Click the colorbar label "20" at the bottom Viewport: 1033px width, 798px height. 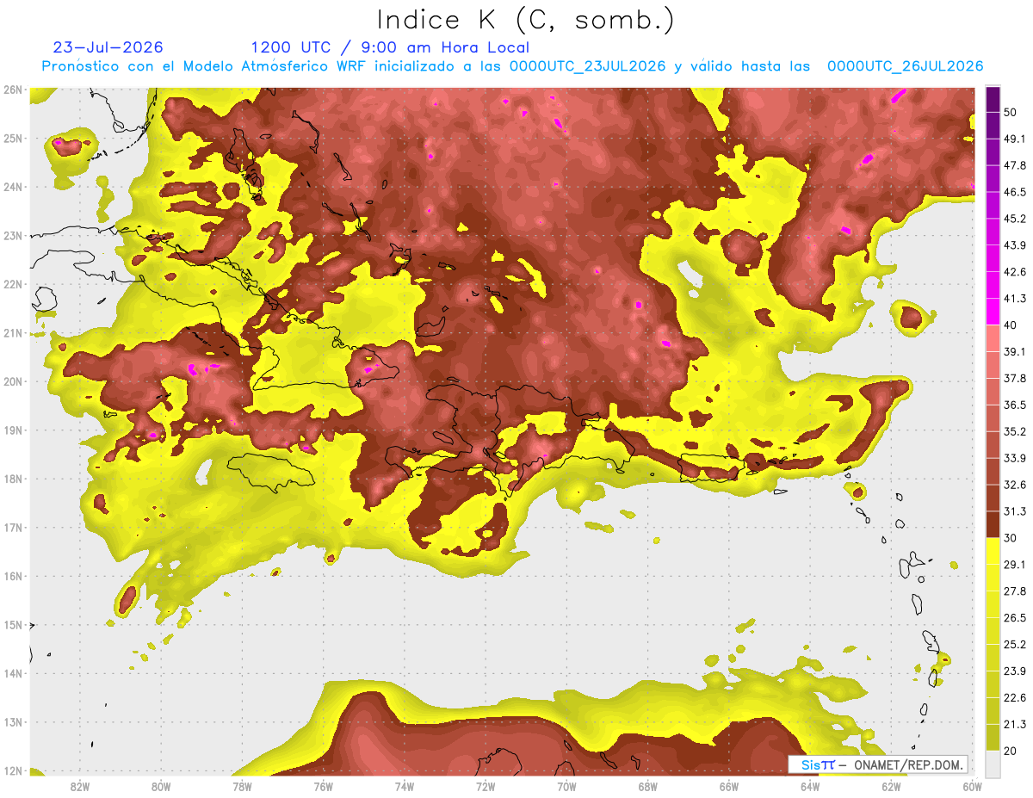point(1011,752)
